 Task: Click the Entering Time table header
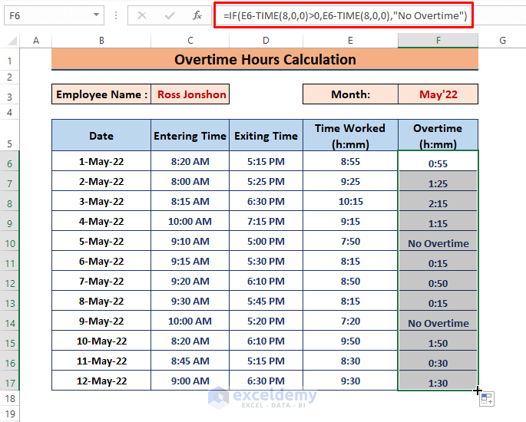(x=190, y=135)
